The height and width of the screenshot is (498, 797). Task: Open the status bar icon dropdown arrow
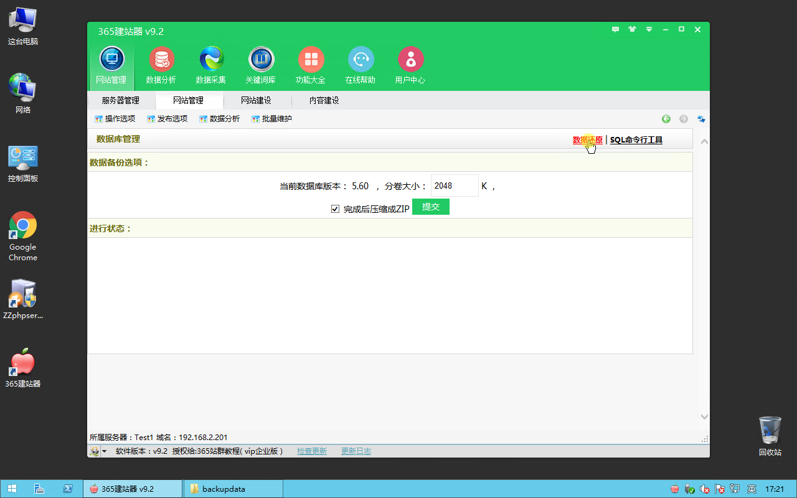(x=104, y=451)
